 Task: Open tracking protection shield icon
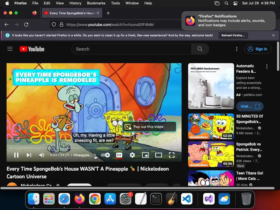point(54,24)
